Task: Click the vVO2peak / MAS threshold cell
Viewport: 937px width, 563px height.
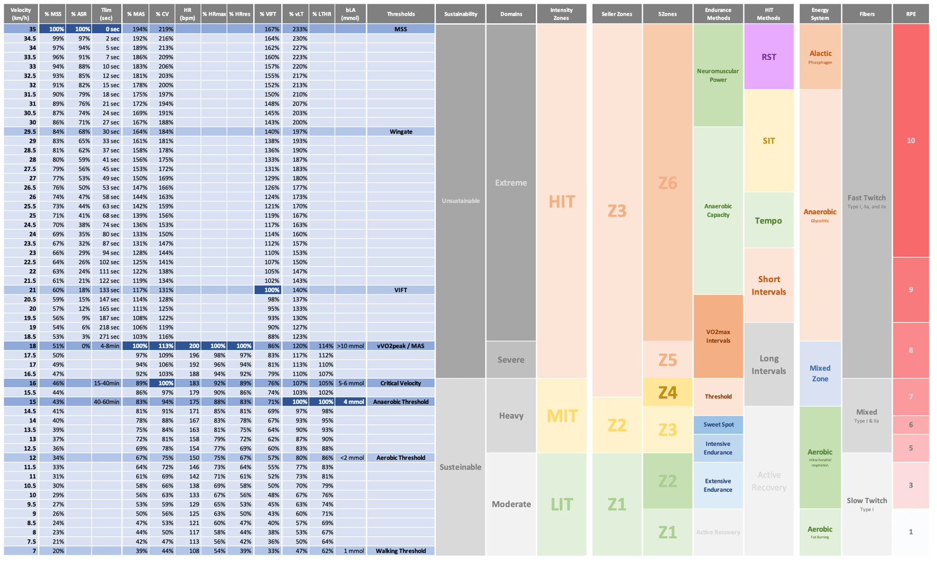Action: click(x=400, y=346)
